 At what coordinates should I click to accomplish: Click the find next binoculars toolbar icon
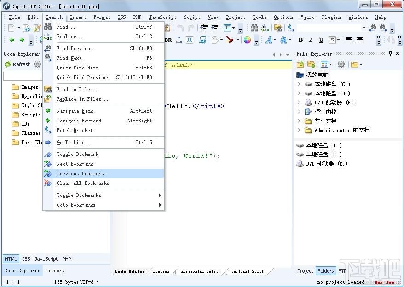[383, 28]
